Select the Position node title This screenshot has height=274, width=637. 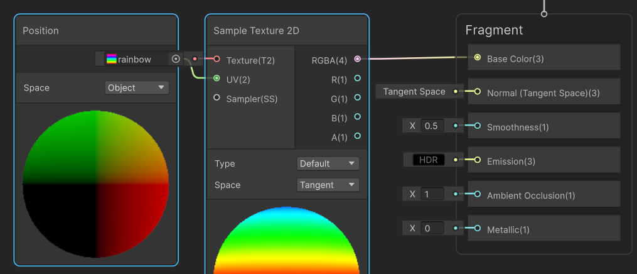click(41, 31)
